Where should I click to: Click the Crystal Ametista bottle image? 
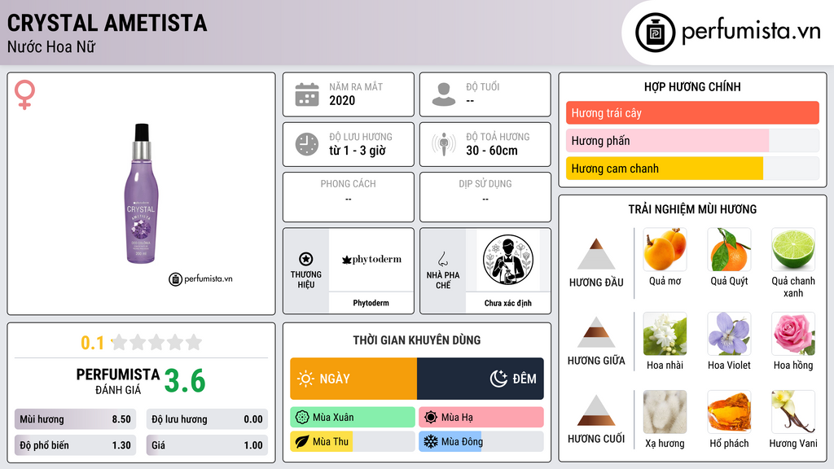pyautogui.click(x=141, y=194)
